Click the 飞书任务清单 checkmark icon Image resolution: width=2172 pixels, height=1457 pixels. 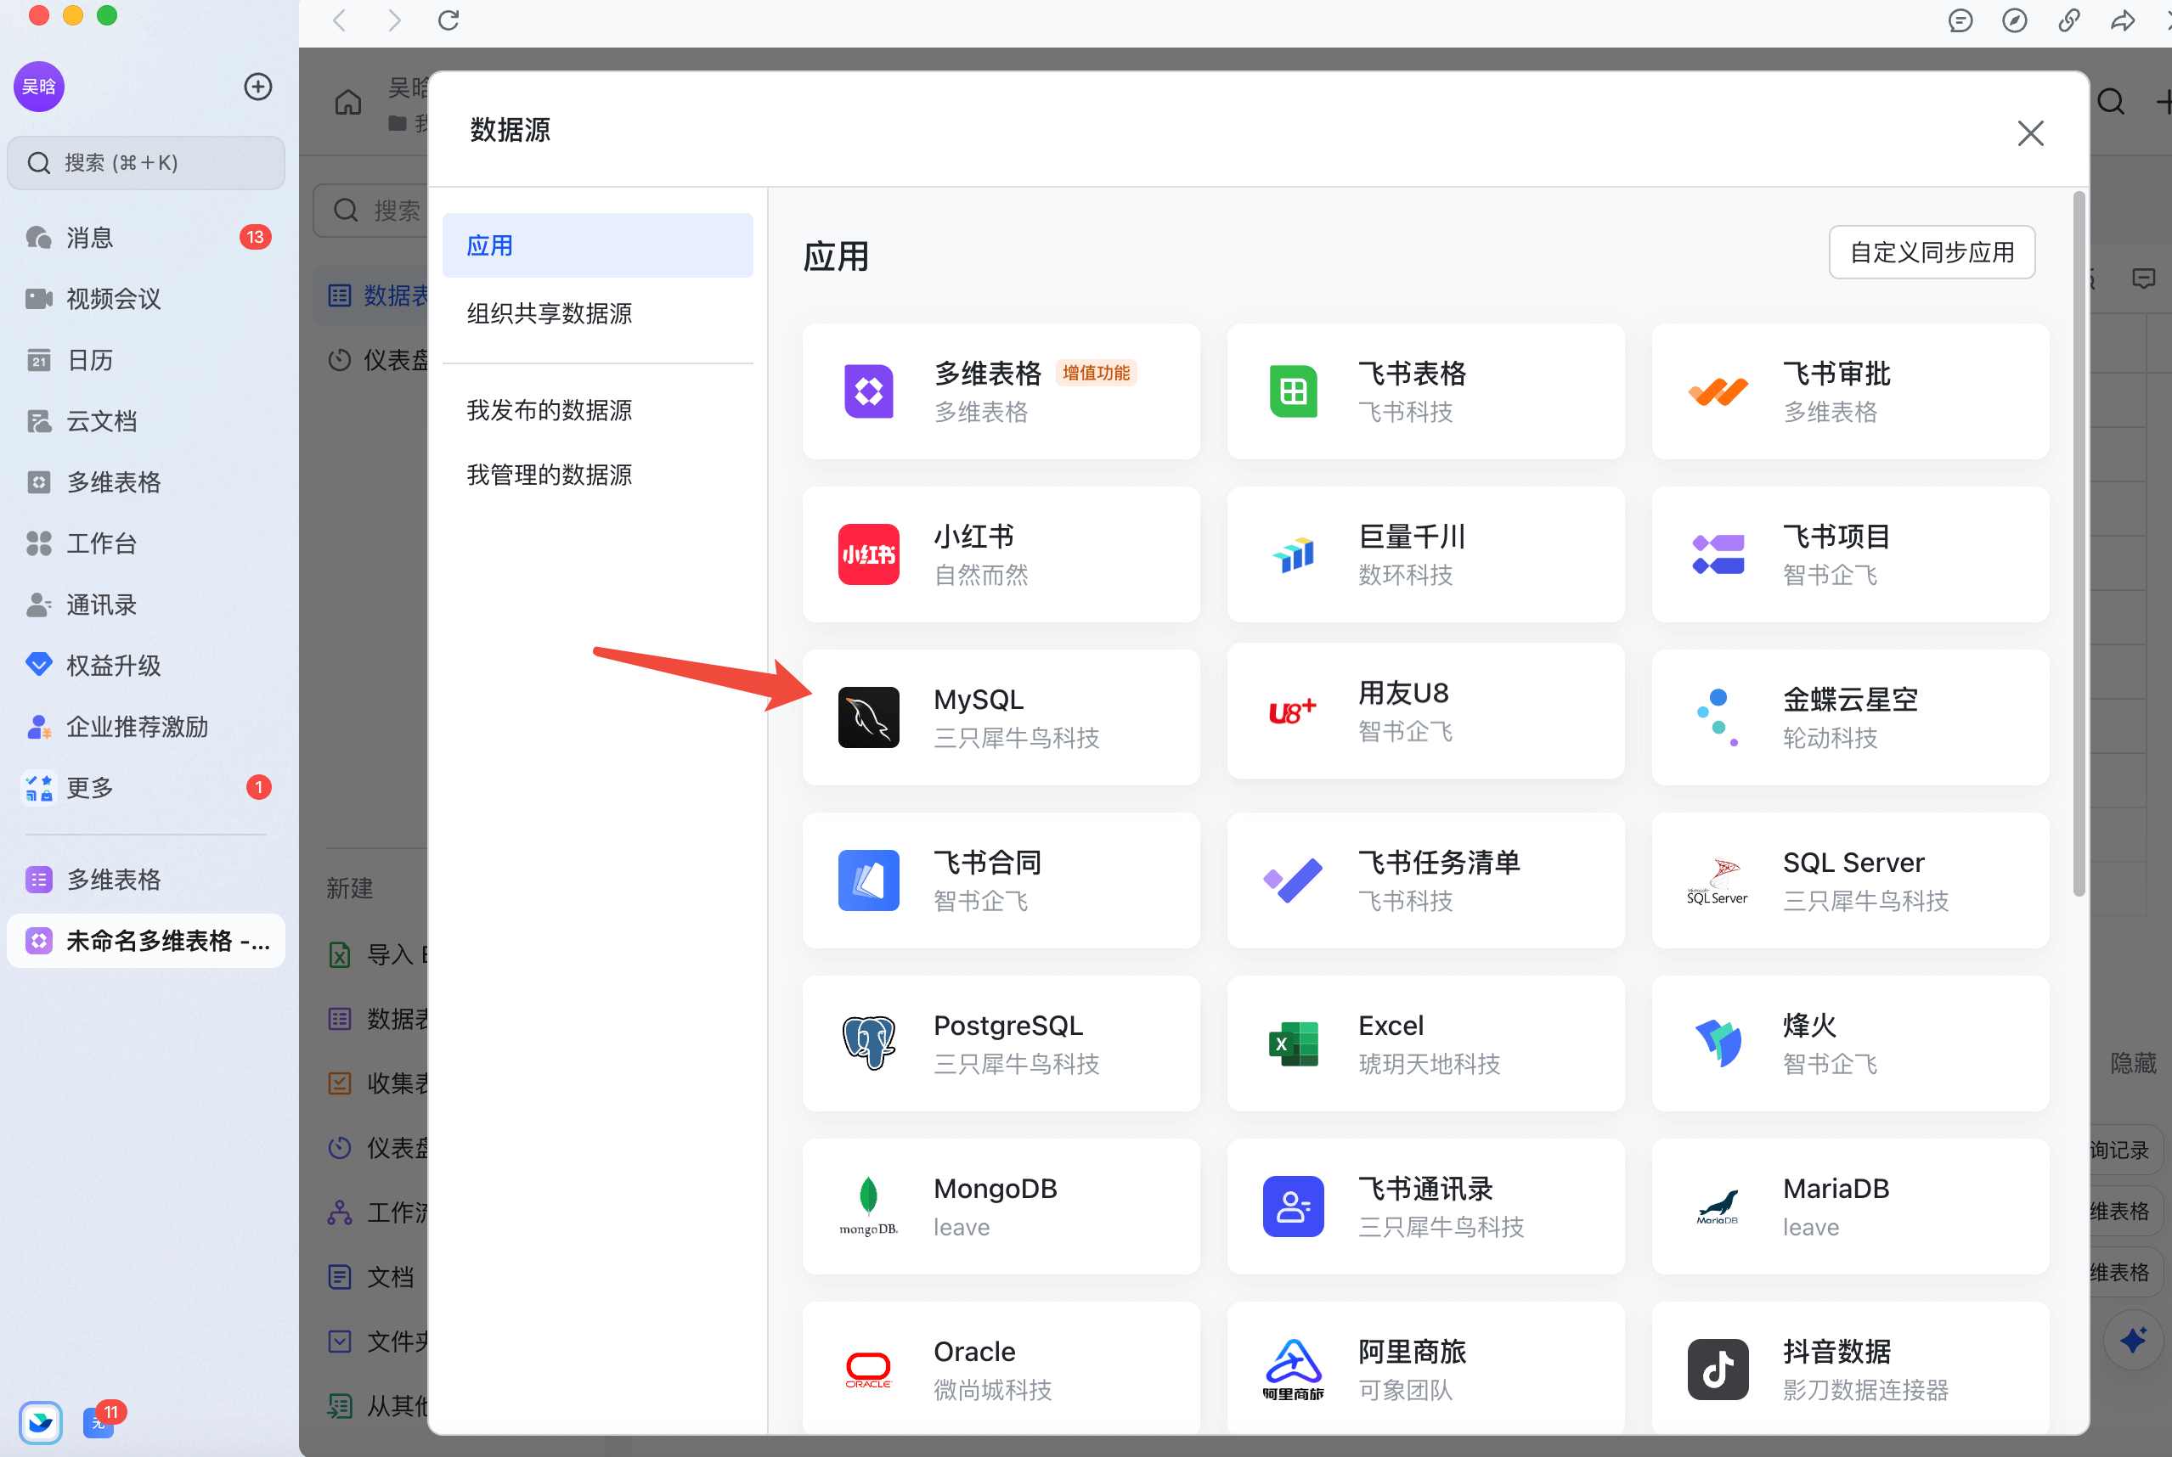(x=1293, y=880)
